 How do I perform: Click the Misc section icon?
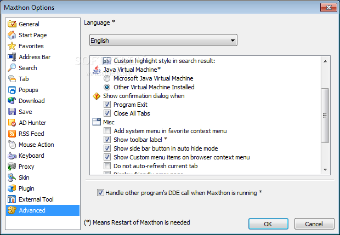(x=97, y=122)
